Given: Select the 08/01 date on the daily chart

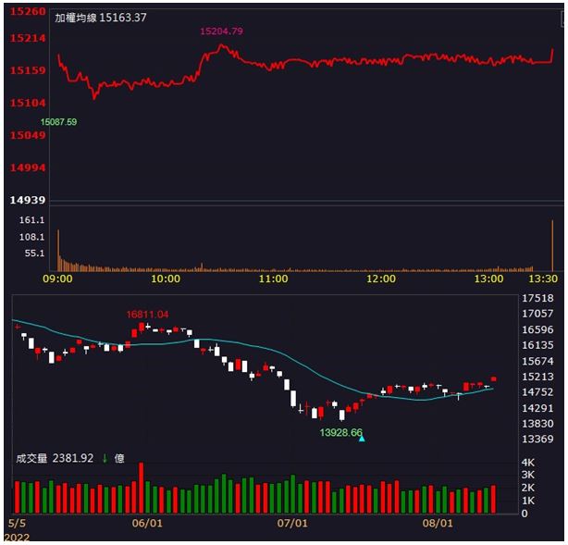Looking at the screenshot, I should tap(438, 523).
